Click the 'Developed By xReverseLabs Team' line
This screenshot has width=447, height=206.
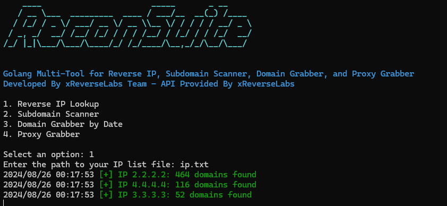[149, 84]
